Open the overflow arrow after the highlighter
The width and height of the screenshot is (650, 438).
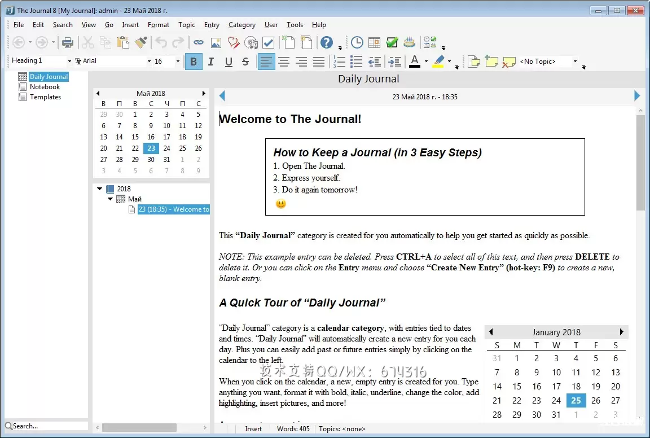(x=457, y=67)
